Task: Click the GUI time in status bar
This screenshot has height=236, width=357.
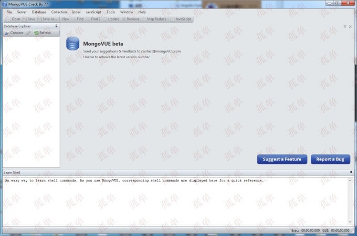Action: [x=336, y=231]
